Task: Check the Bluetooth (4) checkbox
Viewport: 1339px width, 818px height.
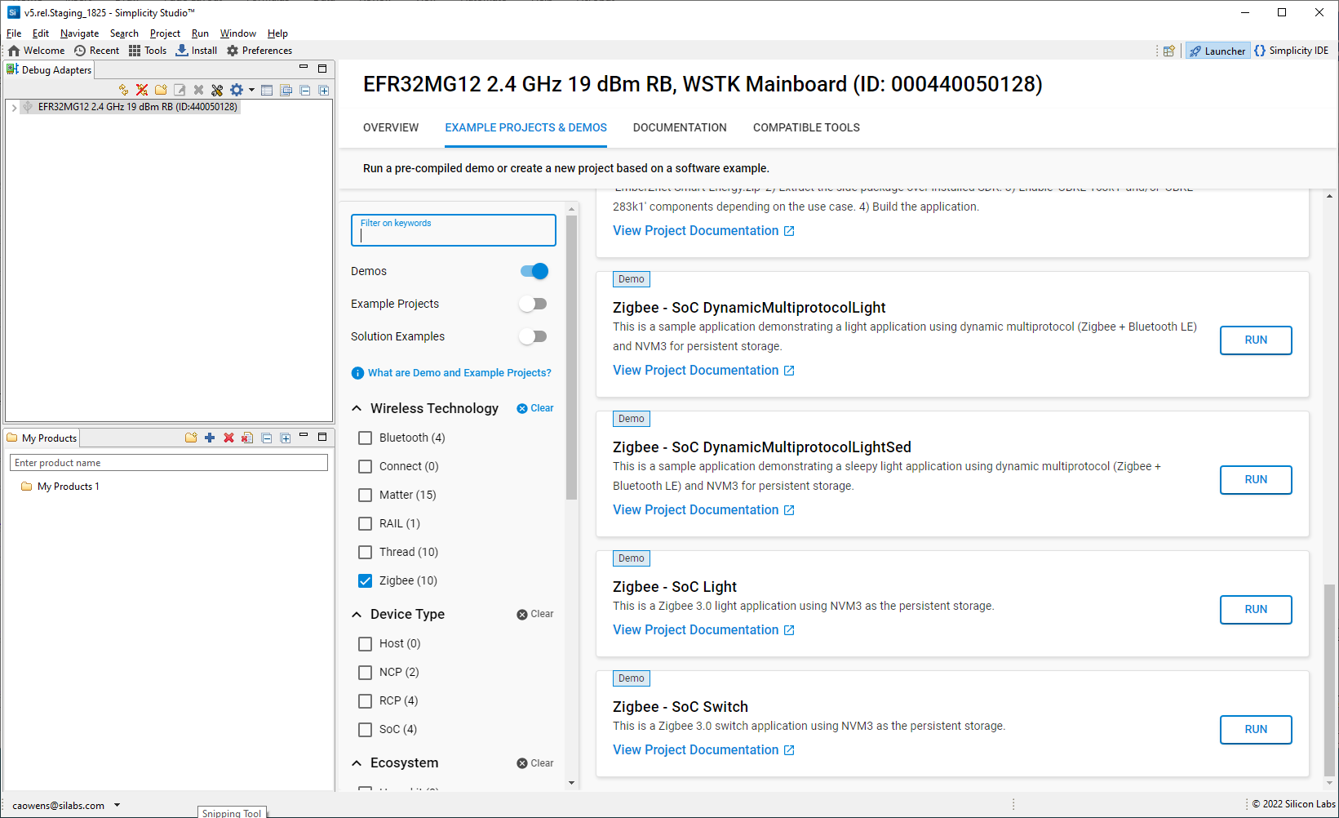Action: (366, 438)
